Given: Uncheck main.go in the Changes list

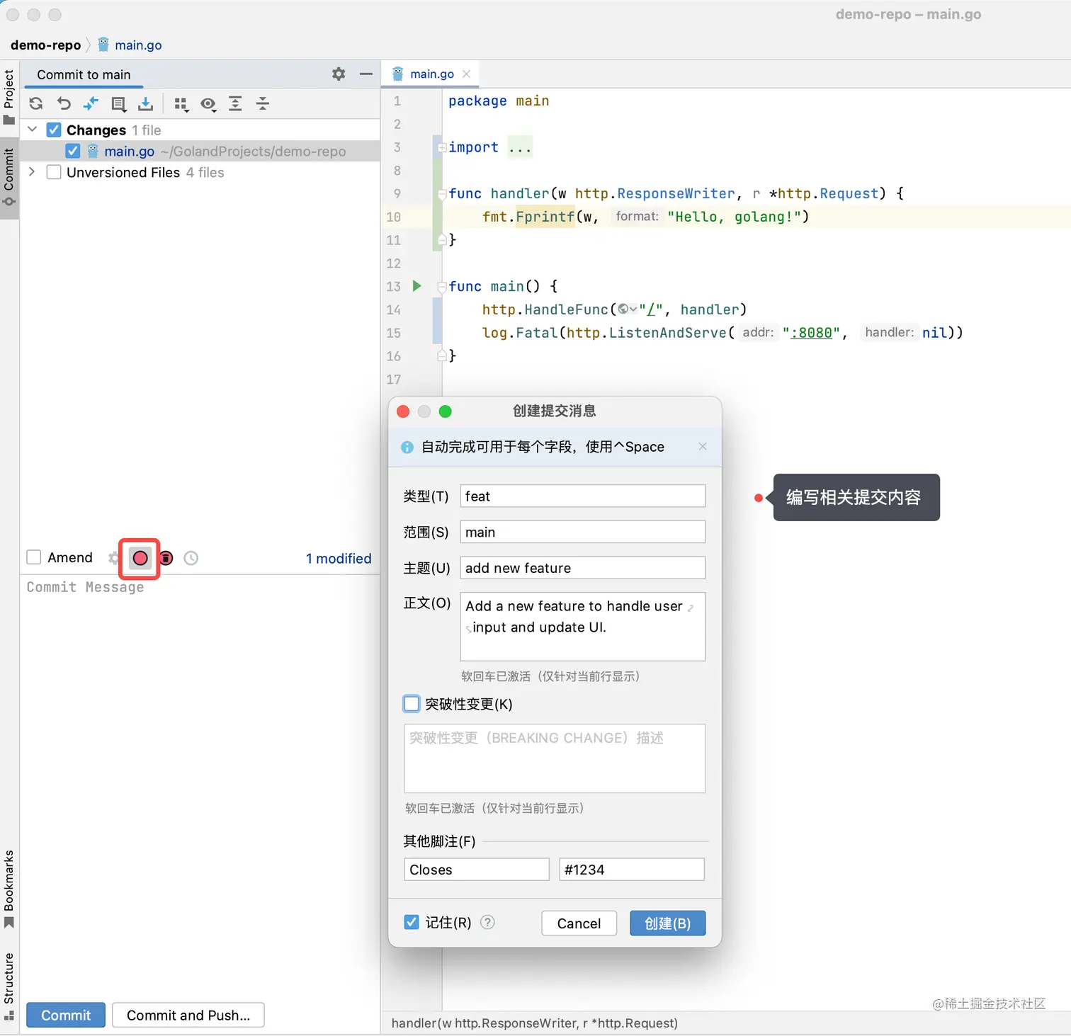Looking at the screenshot, I should coord(72,151).
